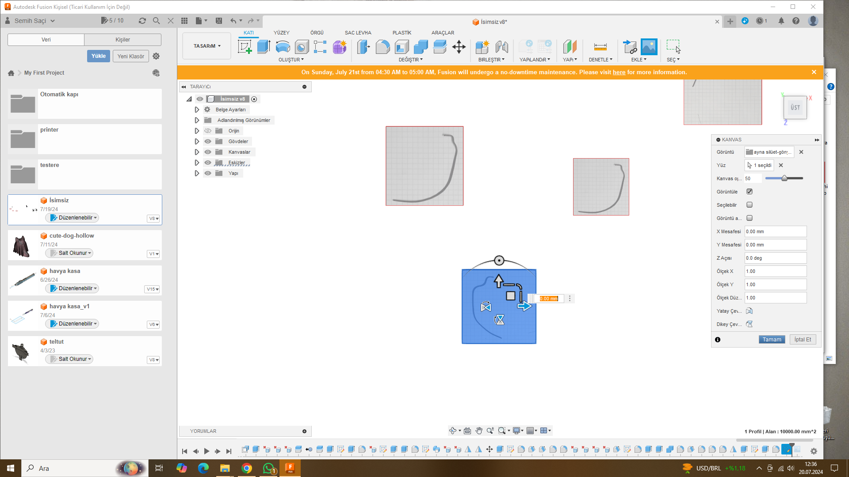Open the TASARIM workspace dropdown
The width and height of the screenshot is (849, 477).
tap(207, 46)
